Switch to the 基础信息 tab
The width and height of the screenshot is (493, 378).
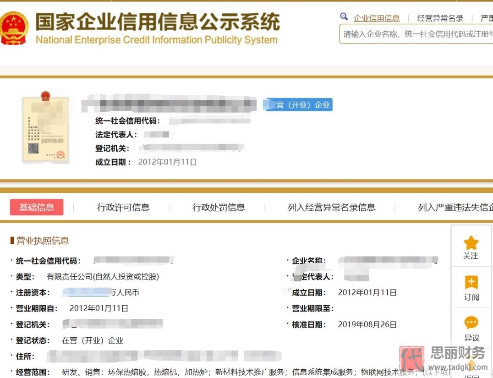coord(37,207)
